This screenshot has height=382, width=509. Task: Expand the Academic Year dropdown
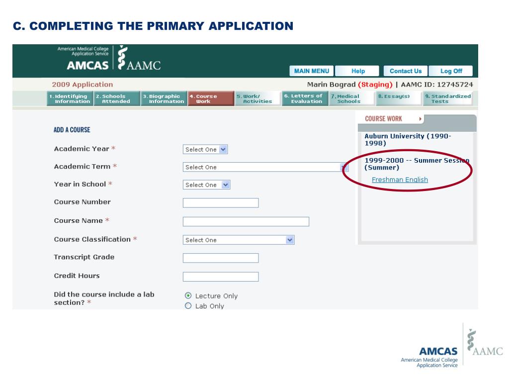[x=205, y=149]
